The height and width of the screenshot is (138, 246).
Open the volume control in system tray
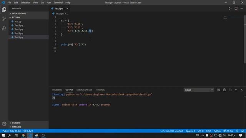point(224,135)
